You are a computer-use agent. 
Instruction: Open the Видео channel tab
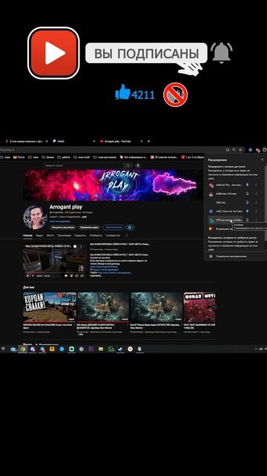(39, 235)
